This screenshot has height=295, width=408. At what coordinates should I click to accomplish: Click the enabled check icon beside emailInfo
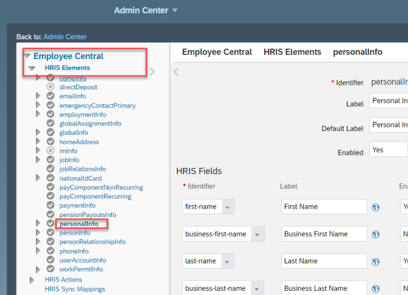(51, 96)
